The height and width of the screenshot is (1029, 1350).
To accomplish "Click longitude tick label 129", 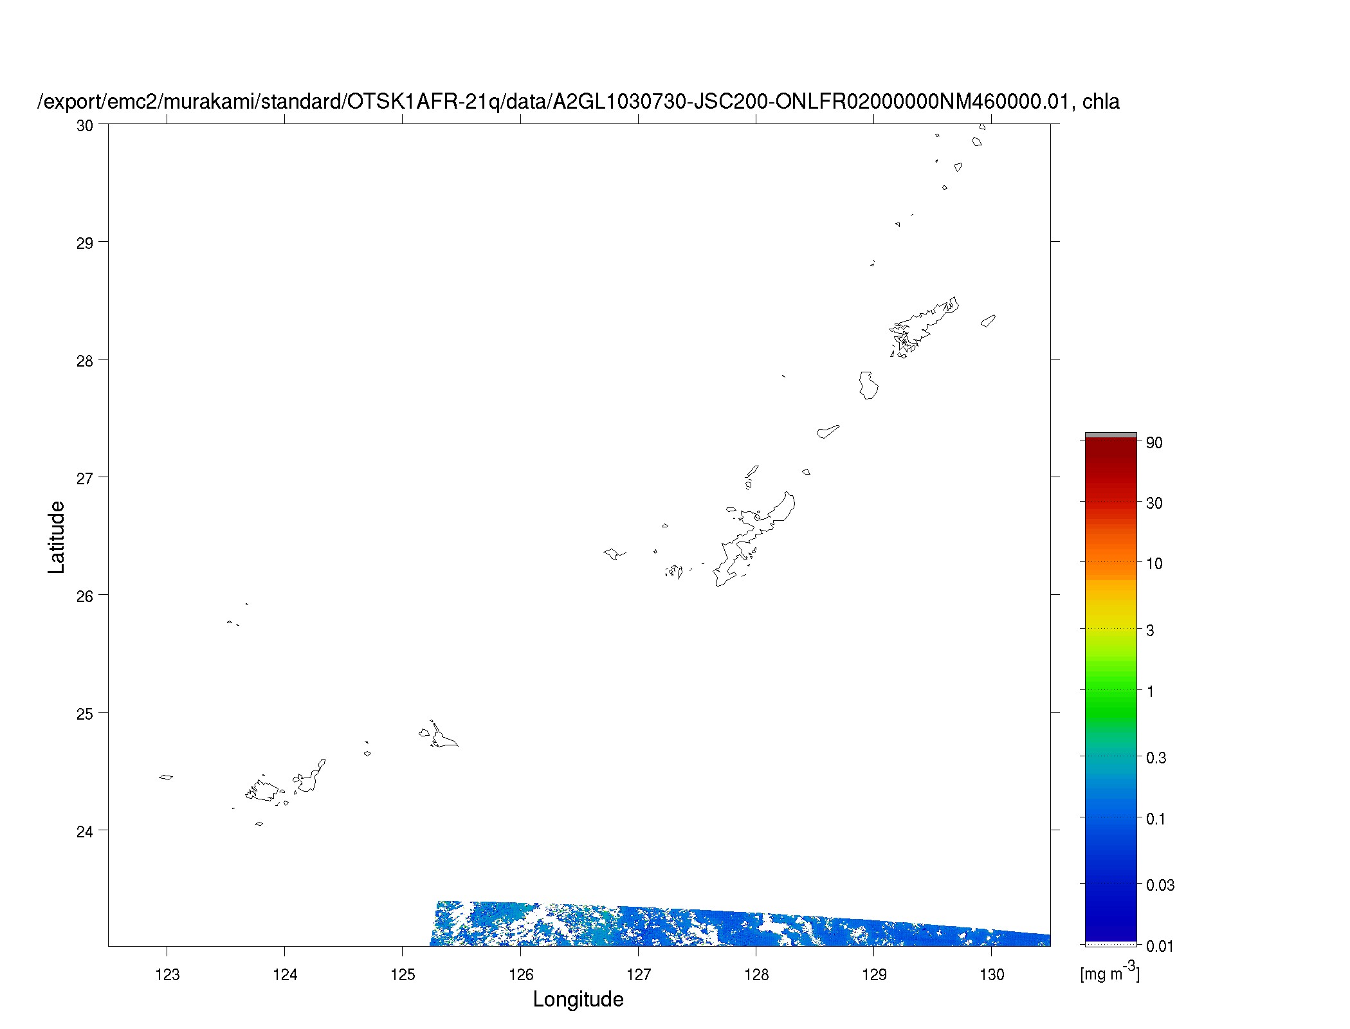I will tap(874, 975).
